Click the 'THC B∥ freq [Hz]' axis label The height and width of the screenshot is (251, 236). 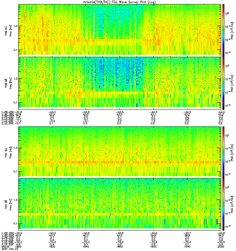pyautogui.click(x=8, y=205)
